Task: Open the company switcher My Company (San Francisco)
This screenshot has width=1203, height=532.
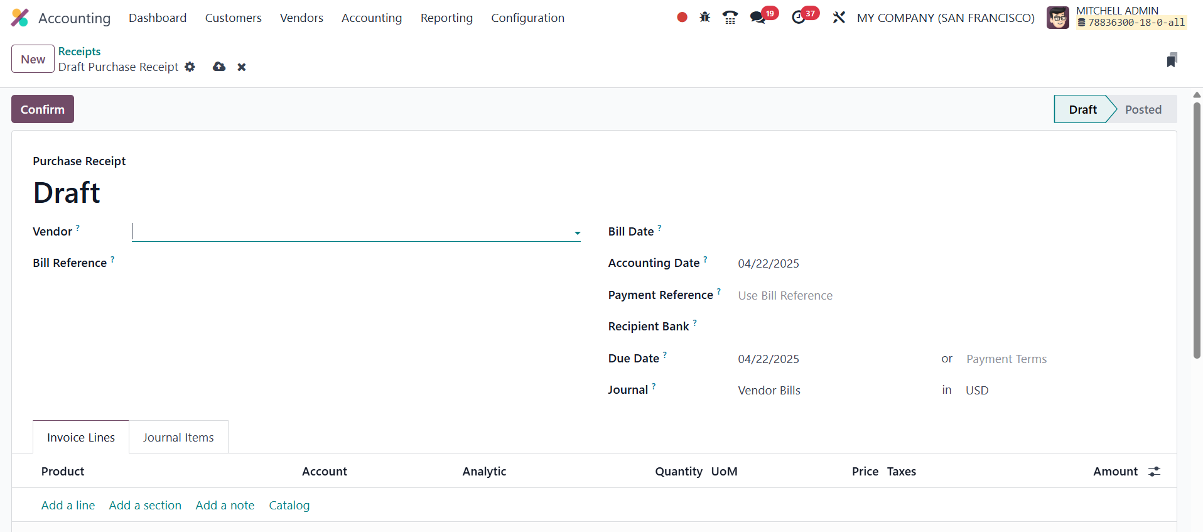Action: click(x=945, y=18)
